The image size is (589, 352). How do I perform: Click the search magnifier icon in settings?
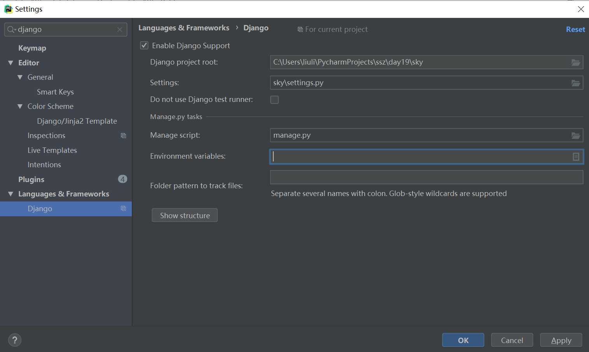11,30
